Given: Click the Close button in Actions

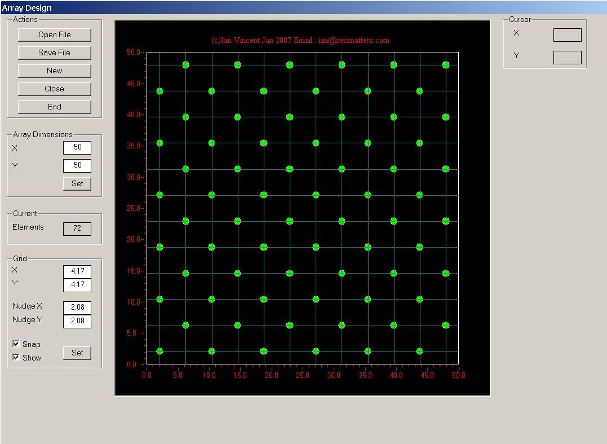Looking at the screenshot, I should click(x=55, y=89).
